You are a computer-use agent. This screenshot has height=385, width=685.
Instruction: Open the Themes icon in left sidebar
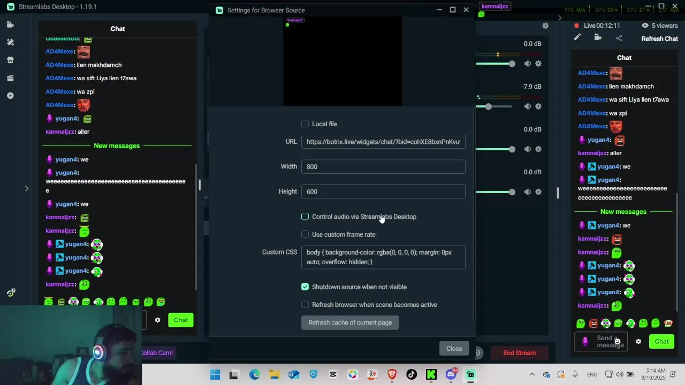tap(10, 42)
